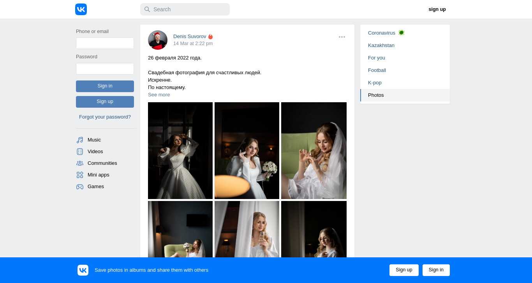Open photo of bride with bouquet on green armchair

coord(180,229)
